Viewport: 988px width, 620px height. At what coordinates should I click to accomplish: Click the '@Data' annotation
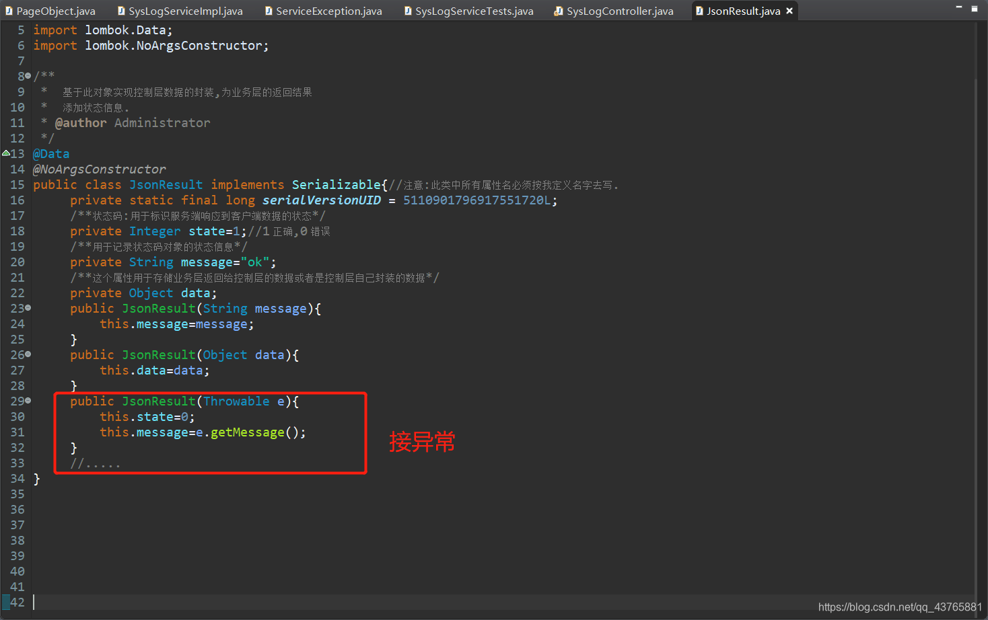tap(51, 154)
